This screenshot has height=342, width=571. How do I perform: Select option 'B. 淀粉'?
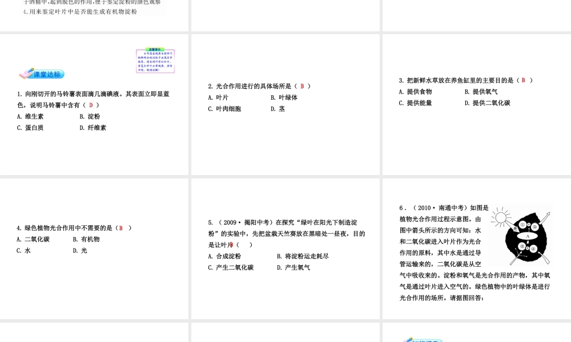click(x=90, y=116)
